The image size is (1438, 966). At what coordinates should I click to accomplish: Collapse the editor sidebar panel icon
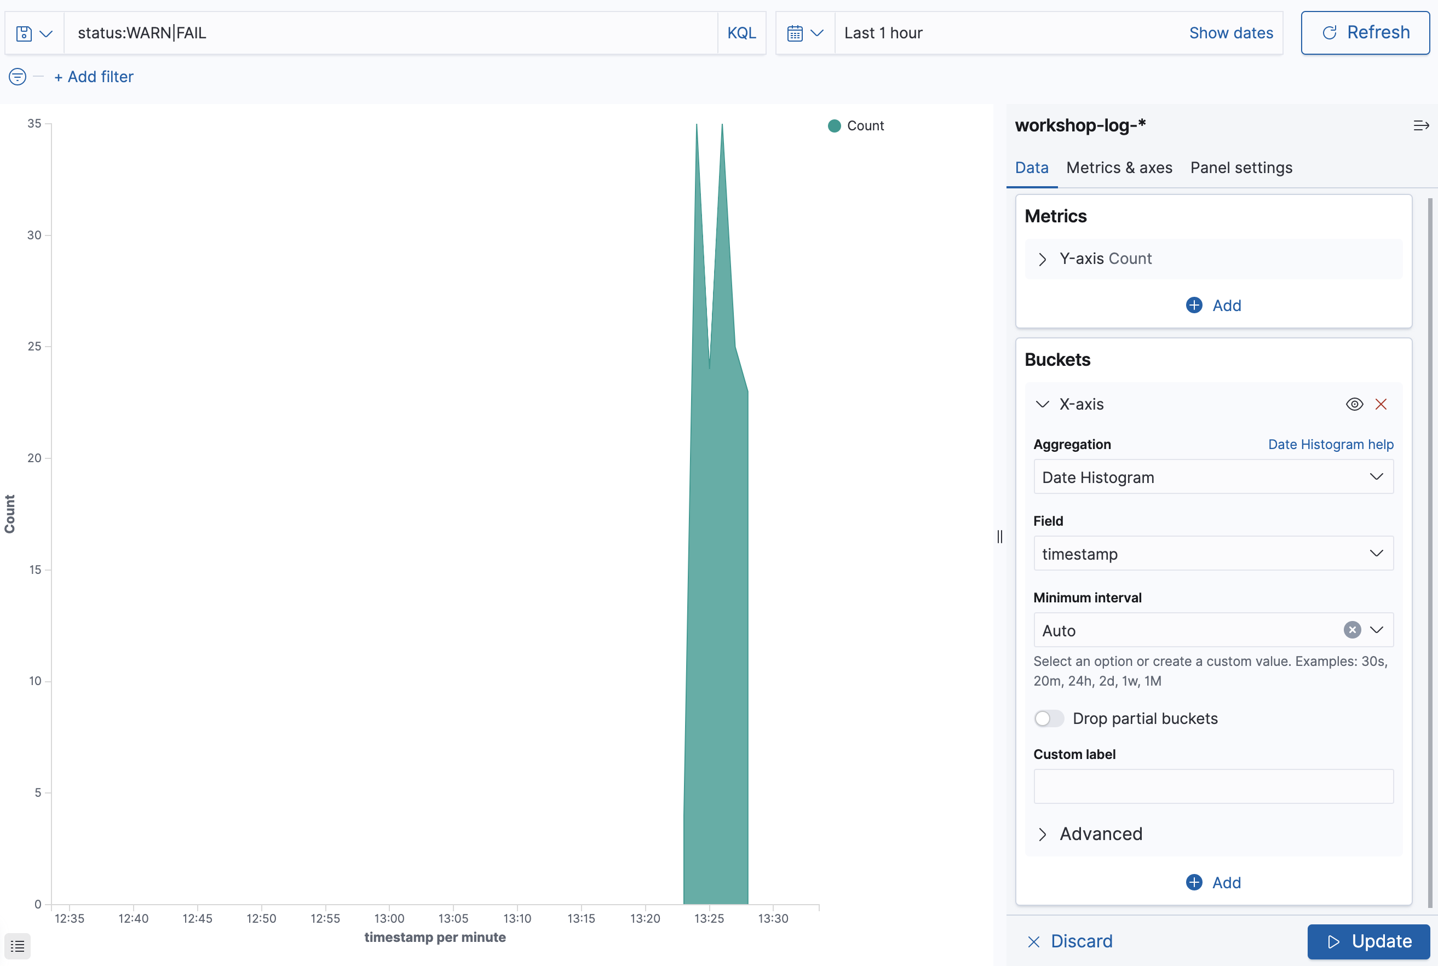click(x=1420, y=126)
